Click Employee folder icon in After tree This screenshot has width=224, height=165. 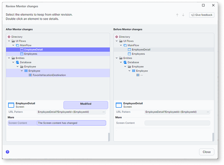(22, 67)
